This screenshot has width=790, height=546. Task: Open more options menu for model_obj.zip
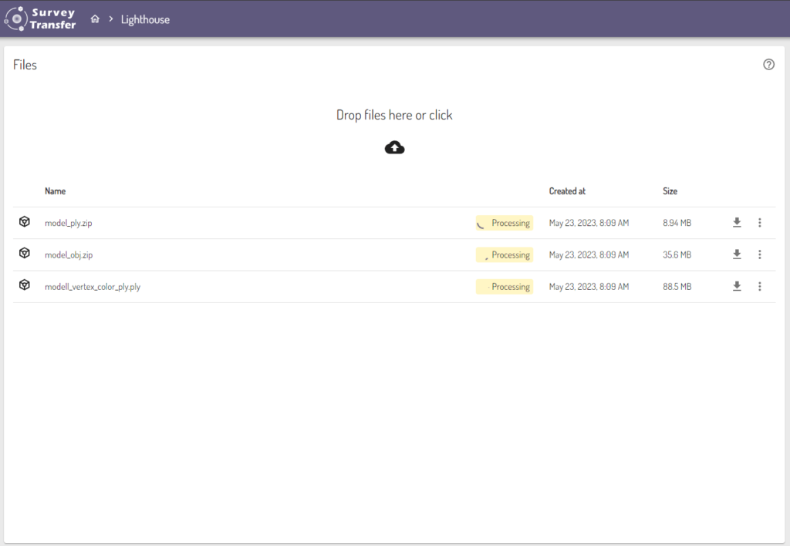coord(760,254)
